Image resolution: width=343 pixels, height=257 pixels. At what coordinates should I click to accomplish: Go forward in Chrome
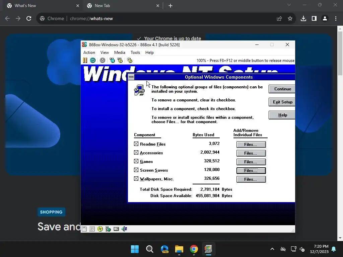pyautogui.click(x=18, y=19)
